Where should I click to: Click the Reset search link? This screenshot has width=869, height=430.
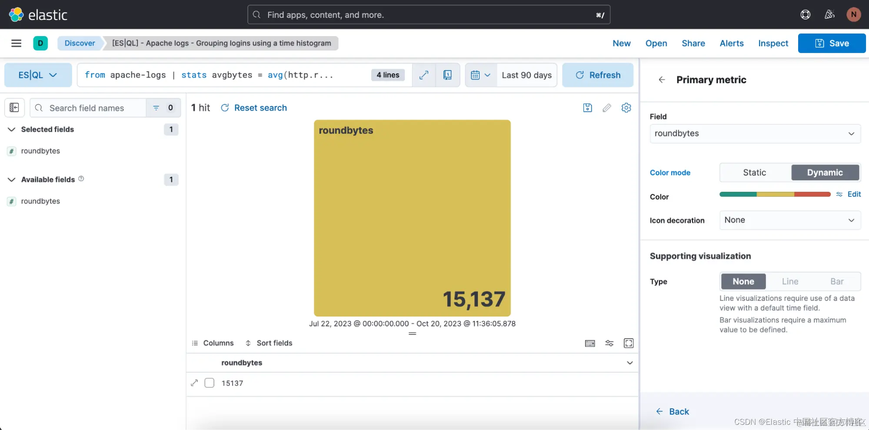click(x=254, y=108)
